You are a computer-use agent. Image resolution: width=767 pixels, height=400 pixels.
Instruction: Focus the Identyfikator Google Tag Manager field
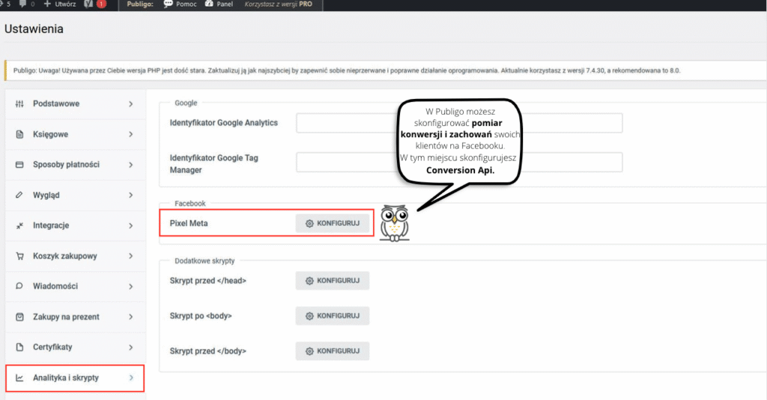pos(459,163)
